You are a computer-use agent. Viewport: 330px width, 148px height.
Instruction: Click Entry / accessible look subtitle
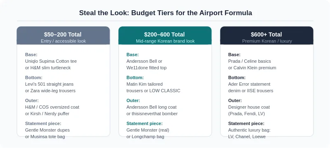(63, 41)
